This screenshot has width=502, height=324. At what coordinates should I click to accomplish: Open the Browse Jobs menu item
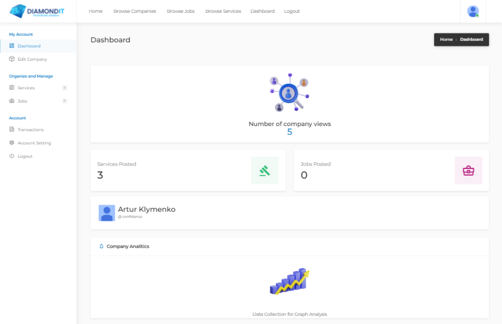tap(180, 11)
